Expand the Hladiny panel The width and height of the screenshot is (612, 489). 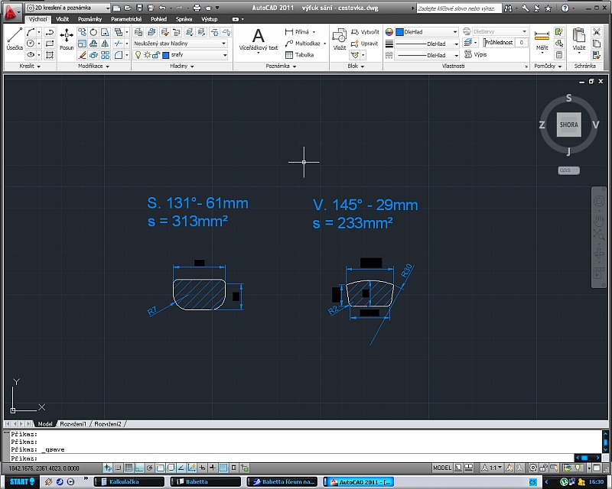182,66
